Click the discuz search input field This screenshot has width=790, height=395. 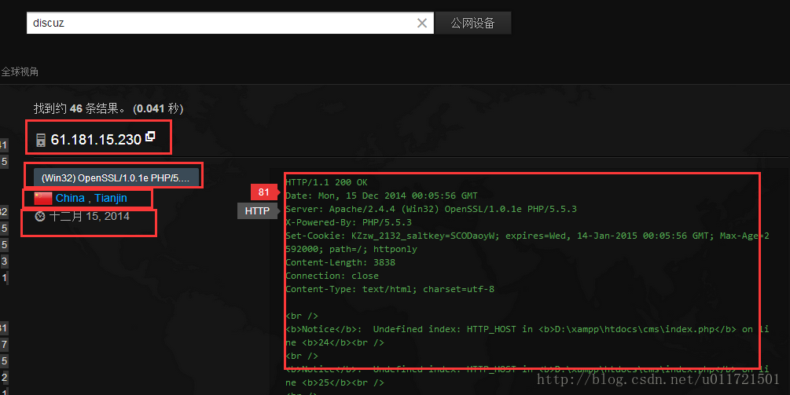[x=230, y=23]
